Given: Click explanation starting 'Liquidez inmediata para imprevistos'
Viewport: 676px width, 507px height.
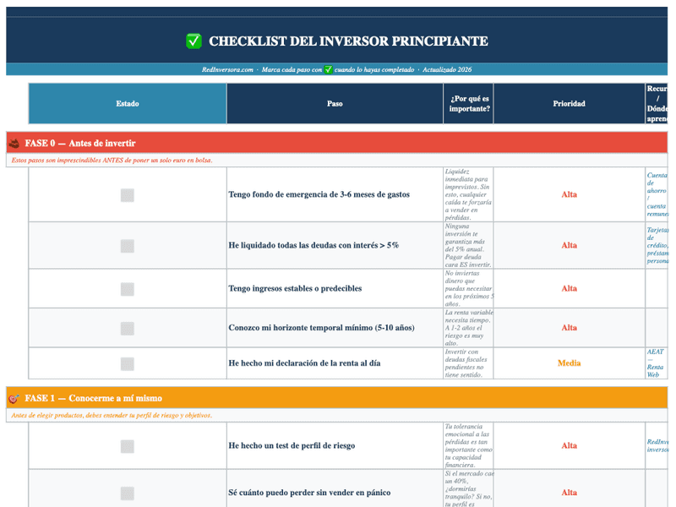Looking at the screenshot, I should click(x=469, y=194).
